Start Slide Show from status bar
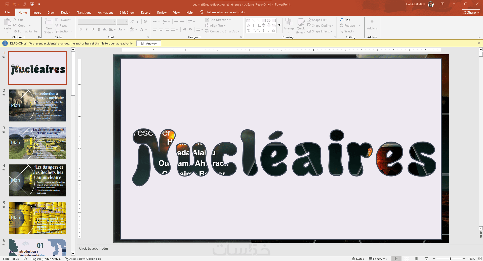This screenshot has width=483, height=261. [426, 259]
